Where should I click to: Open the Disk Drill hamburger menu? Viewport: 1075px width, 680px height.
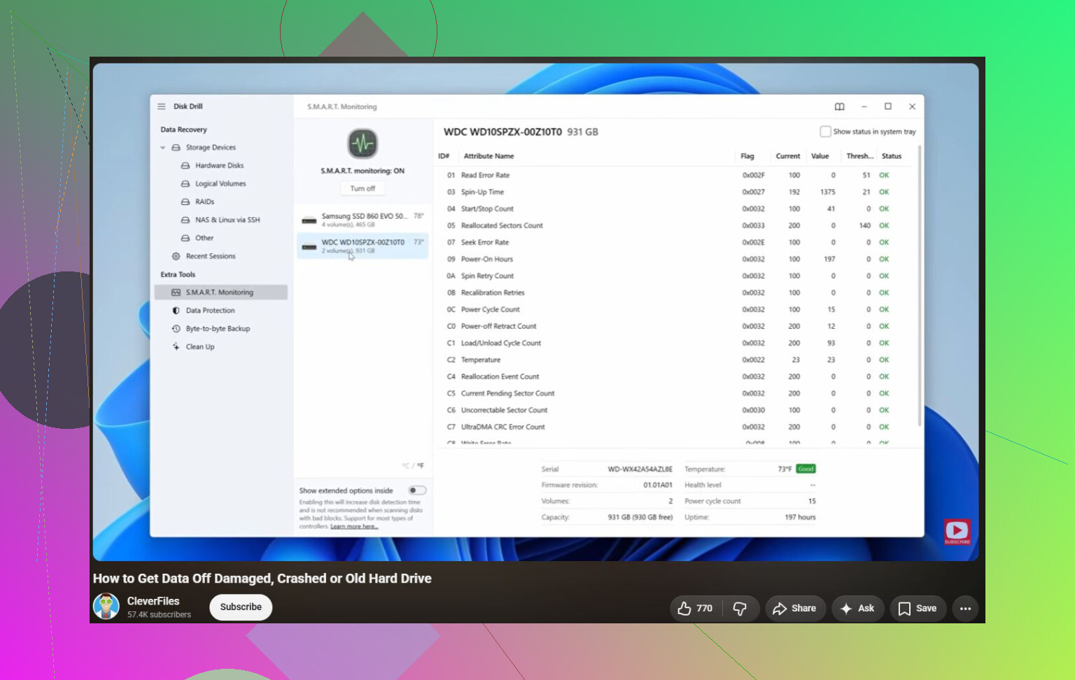click(x=162, y=106)
